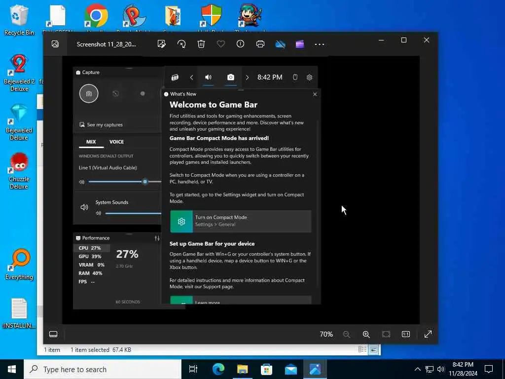Open the notification center
The image size is (505, 379).
tap(489, 369)
